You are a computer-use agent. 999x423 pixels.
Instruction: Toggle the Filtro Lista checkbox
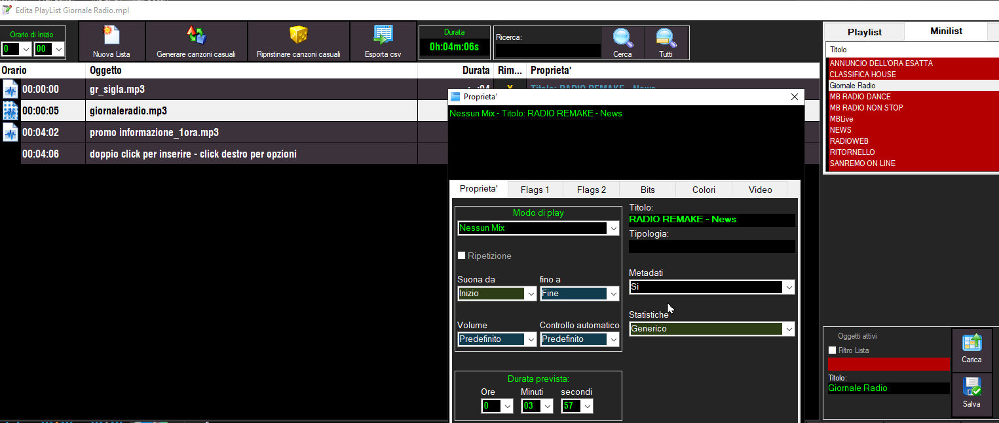(833, 350)
